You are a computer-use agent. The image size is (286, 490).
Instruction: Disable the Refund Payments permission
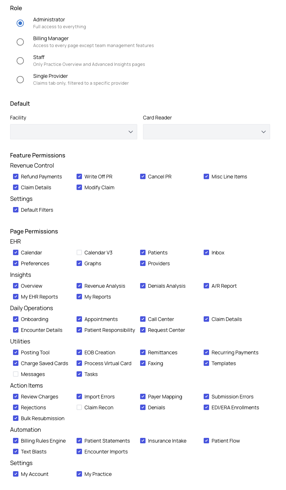(x=16, y=176)
